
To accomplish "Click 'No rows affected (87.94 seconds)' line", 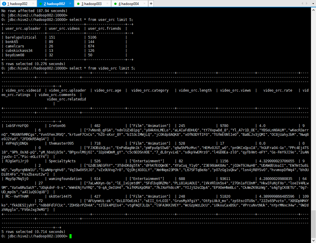I will [x=34, y=11].
